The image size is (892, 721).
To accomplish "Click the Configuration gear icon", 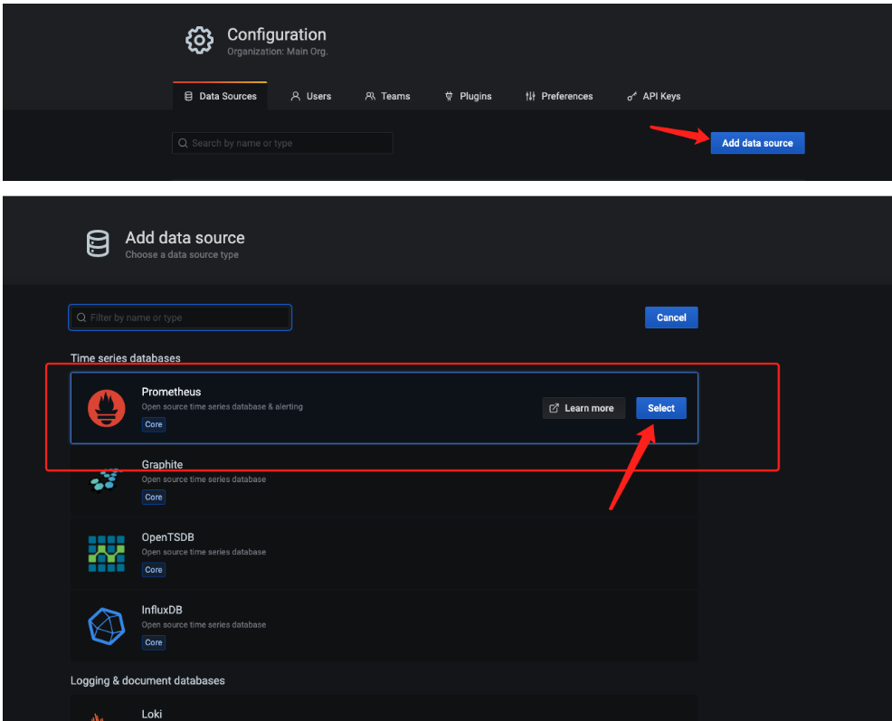I will click(199, 40).
